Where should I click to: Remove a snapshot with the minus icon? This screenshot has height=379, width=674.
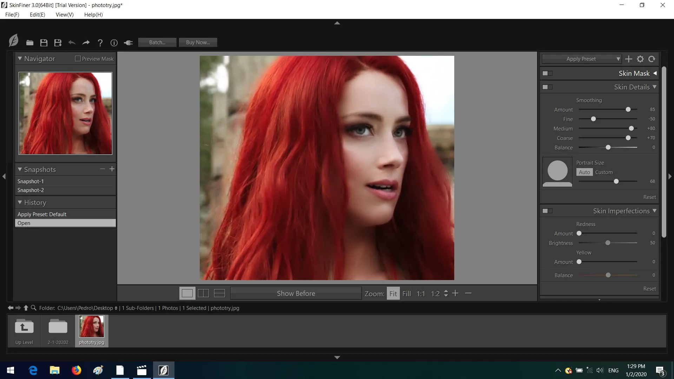(x=103, y=169)
